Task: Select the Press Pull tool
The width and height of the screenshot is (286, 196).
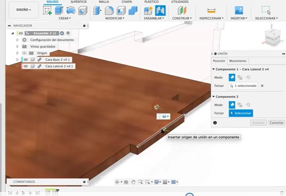Action: pyautogui.click(x=97, y=10)
